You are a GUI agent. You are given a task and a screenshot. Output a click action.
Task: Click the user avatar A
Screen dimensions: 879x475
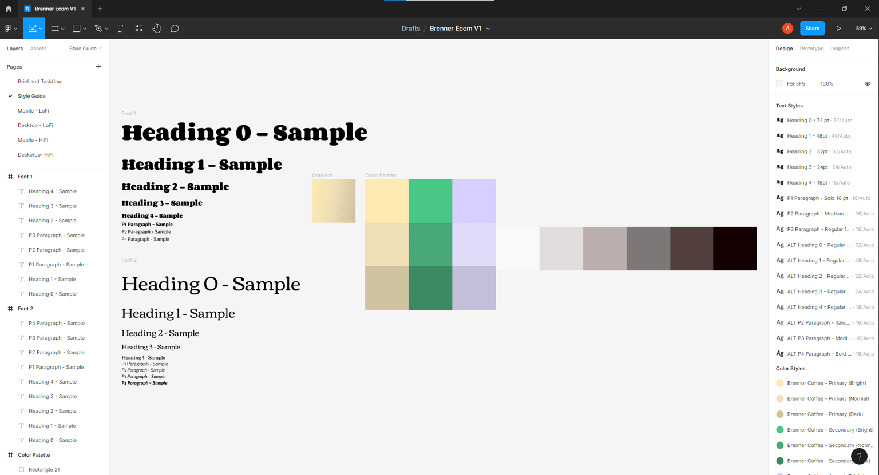pos(787,29)
